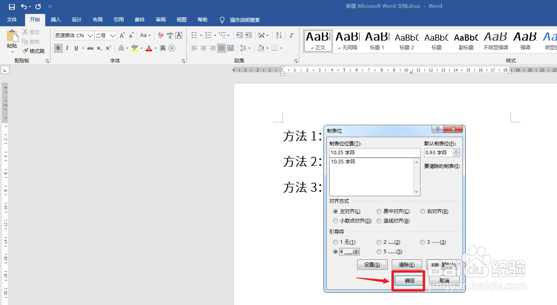557x305 pixels.
Task: Click the Paste clipboard icon
Action: click(12, 36)
